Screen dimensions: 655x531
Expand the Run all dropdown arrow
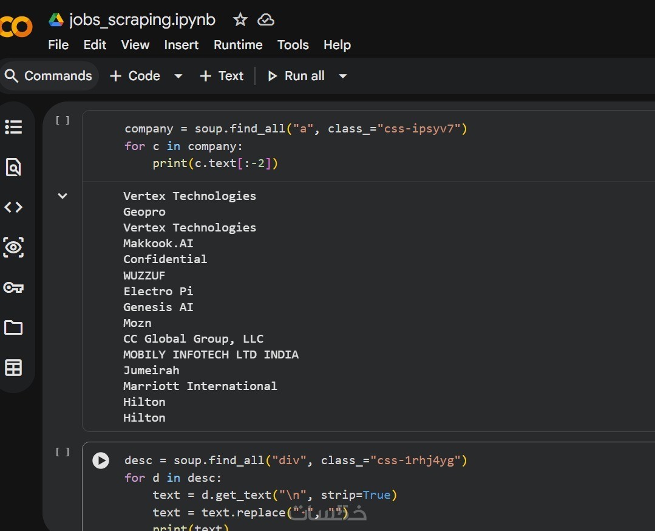pyautogui.click(x=343, y=76)
